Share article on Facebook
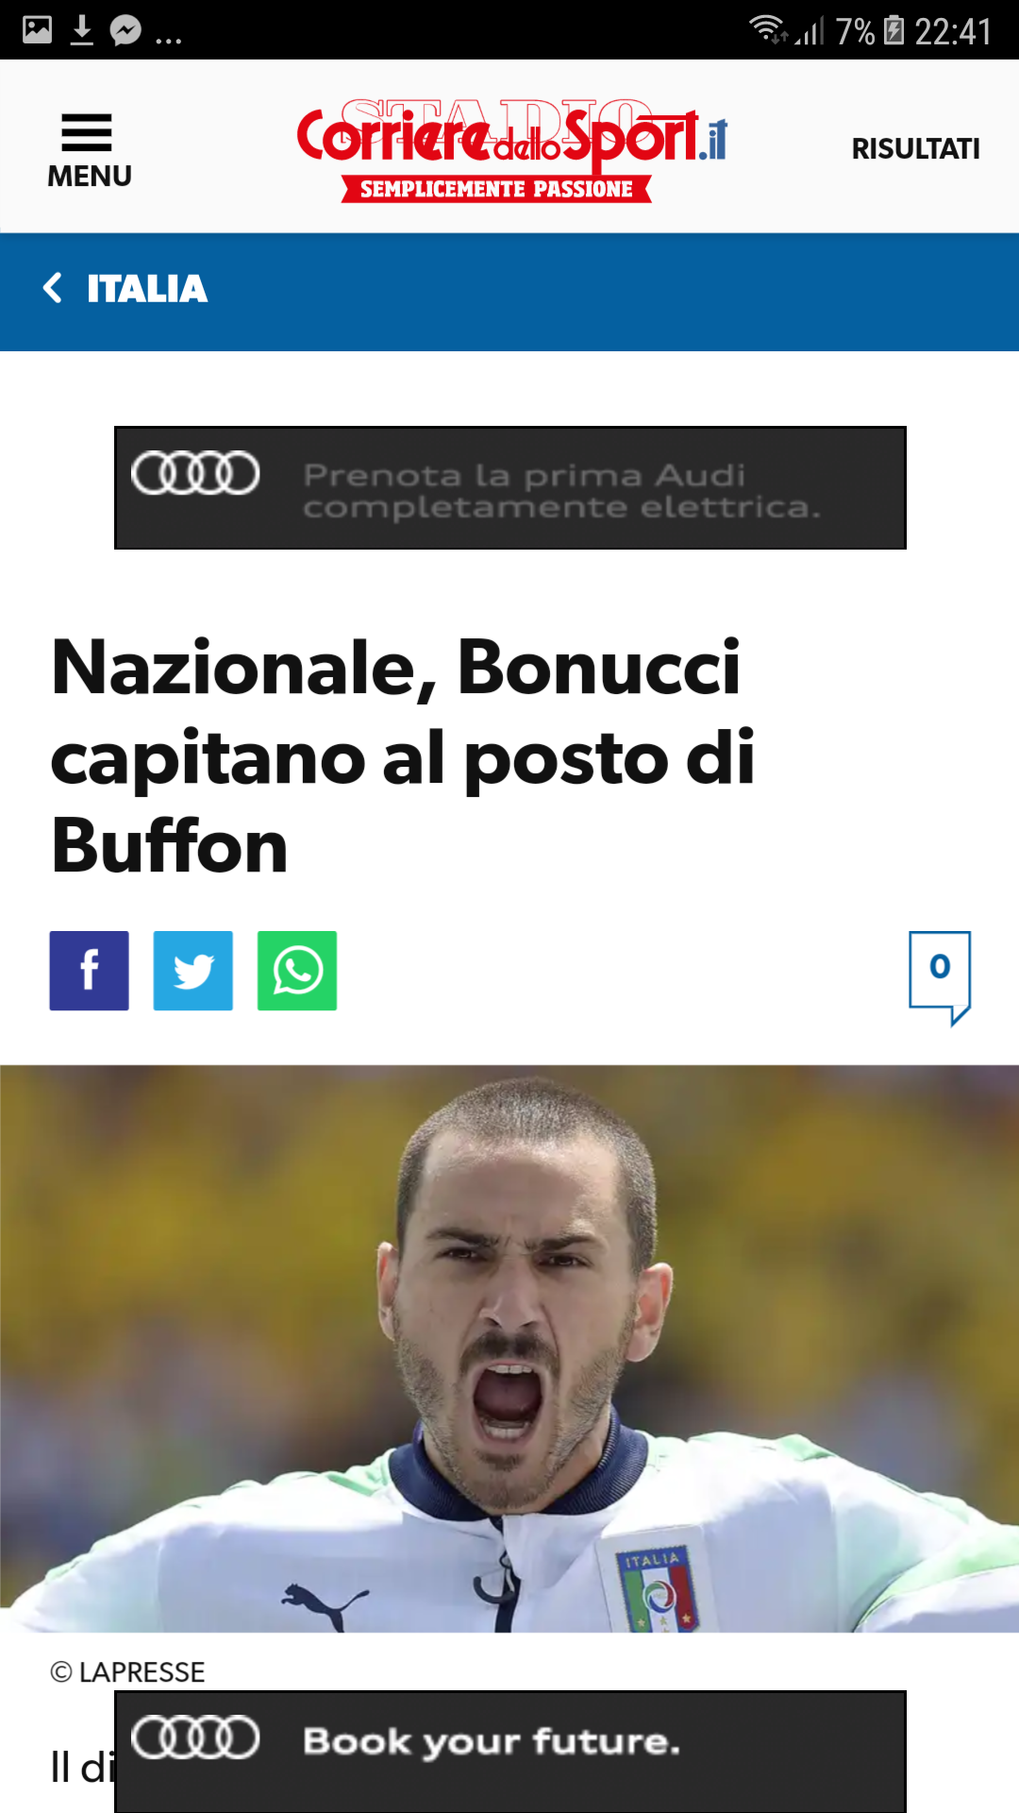 pos(90,971)
